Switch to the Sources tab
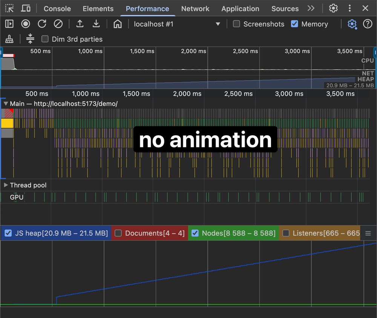 point(285,9)
